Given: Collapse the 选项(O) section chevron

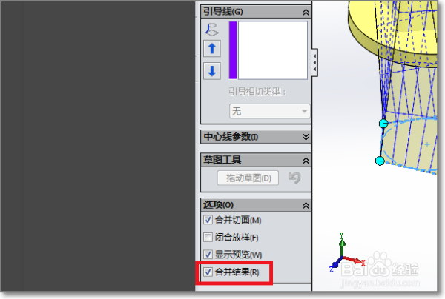Looking at the screenshot, I should point(306,205).
